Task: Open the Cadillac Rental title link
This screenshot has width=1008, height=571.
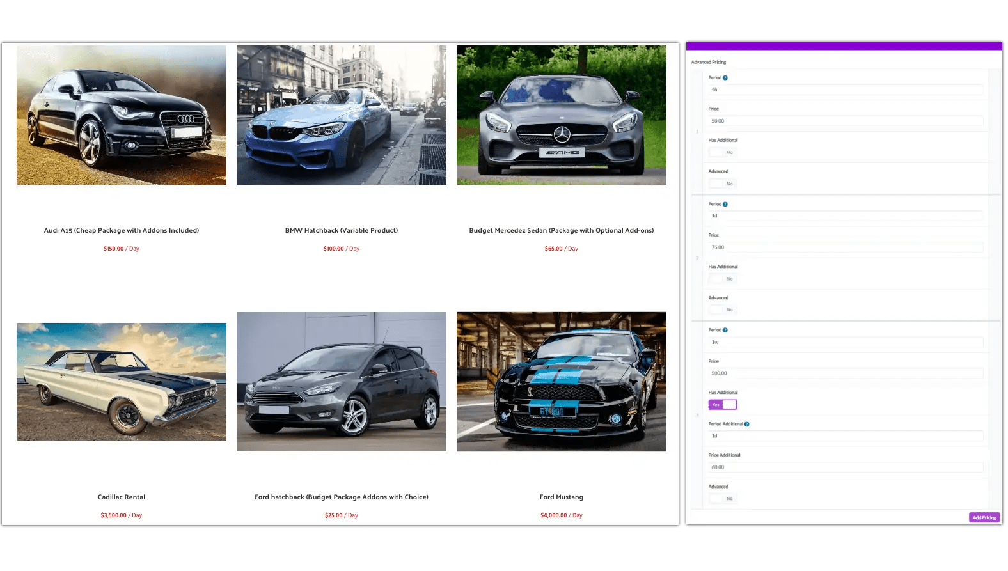Action: coord(122,497)
